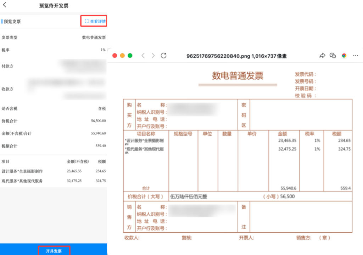Screen dimensions: 363x255
Task: Go back from the 预览待开发票 page
Action: (x=5, y=5)
